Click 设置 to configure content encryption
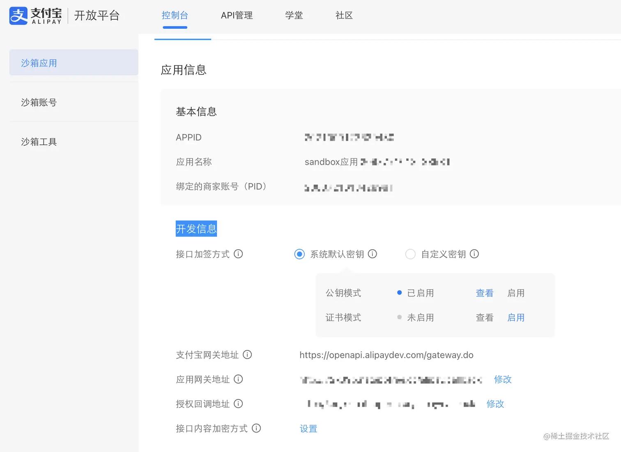Screen dimensions: 621x452 308,428
